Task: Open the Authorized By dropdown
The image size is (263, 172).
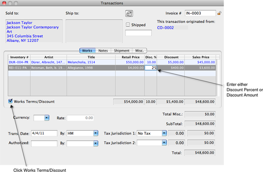Action: click(95, 143)
